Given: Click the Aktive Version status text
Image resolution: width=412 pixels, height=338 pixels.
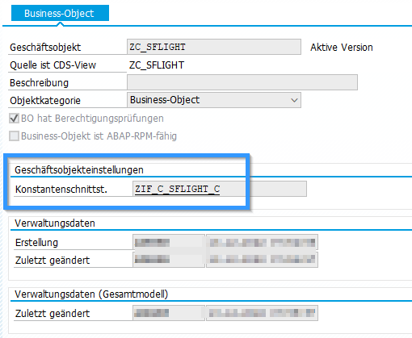Looking at the screenshot, I should (x=342, y=48).
